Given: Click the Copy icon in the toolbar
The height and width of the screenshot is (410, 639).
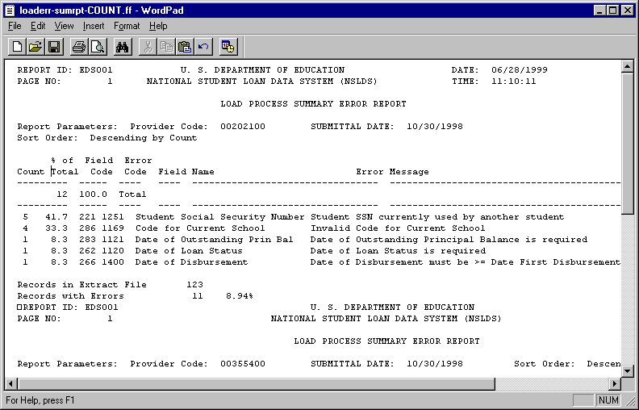Looking at the screenshot, I should (166, 47).
